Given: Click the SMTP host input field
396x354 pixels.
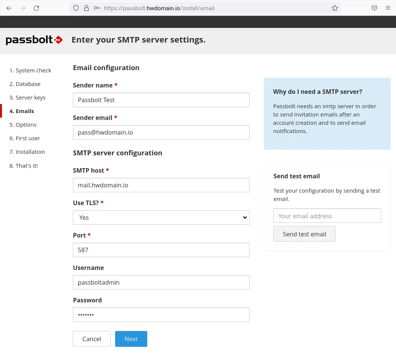Looking at the screenshot, I should [161, 185].
